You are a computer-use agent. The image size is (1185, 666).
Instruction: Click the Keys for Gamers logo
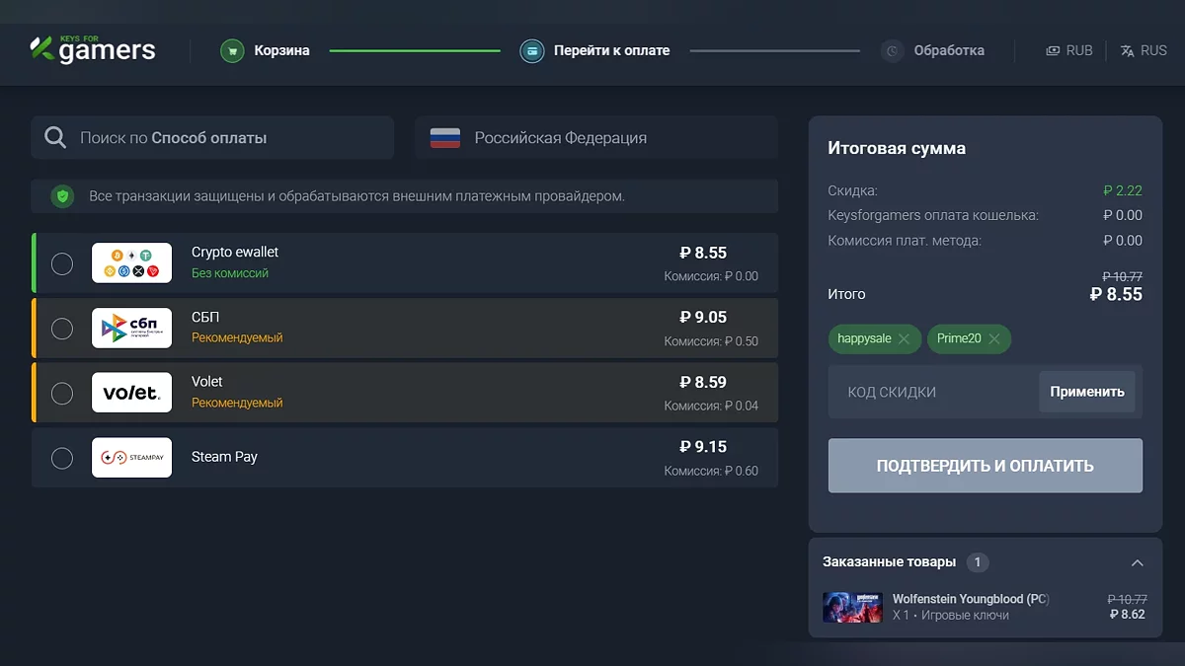click(93, 49)
